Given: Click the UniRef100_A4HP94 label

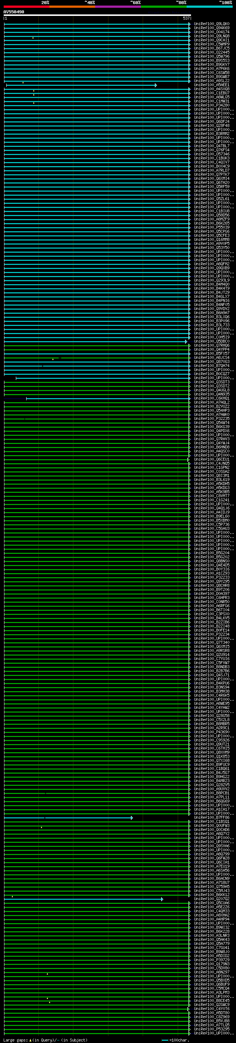Looking at the screenshot, I should pyautogui.click(x=211, y=919).
